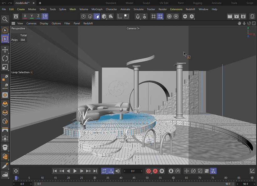Screen dimensions: 257x186
Task: Click frame 45 on timeline ruler
Action: [134, 178]
